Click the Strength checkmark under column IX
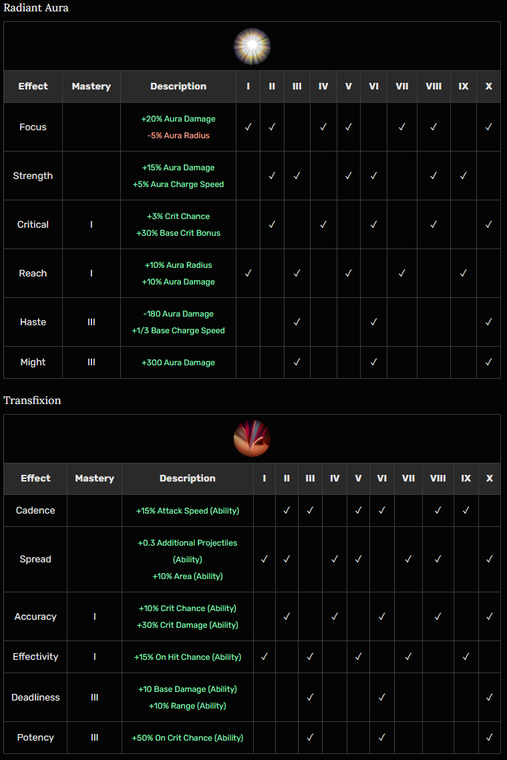 [x=464, y=176]
